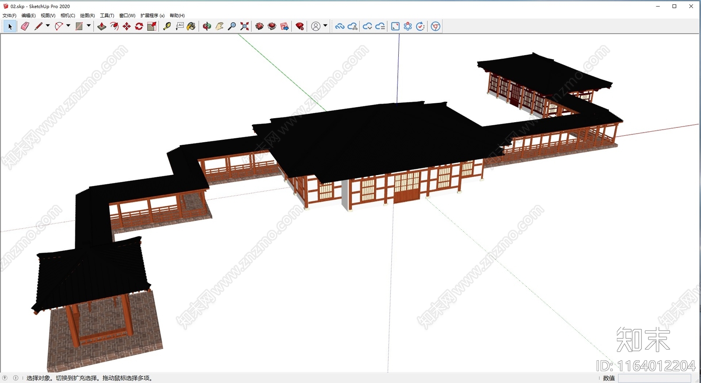The image size is (701, 383).
Task: Select the Text label tool
Action: [x=180, y=26]
